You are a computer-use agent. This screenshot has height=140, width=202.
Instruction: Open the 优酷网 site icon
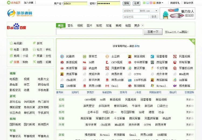[x=62, y=57]
